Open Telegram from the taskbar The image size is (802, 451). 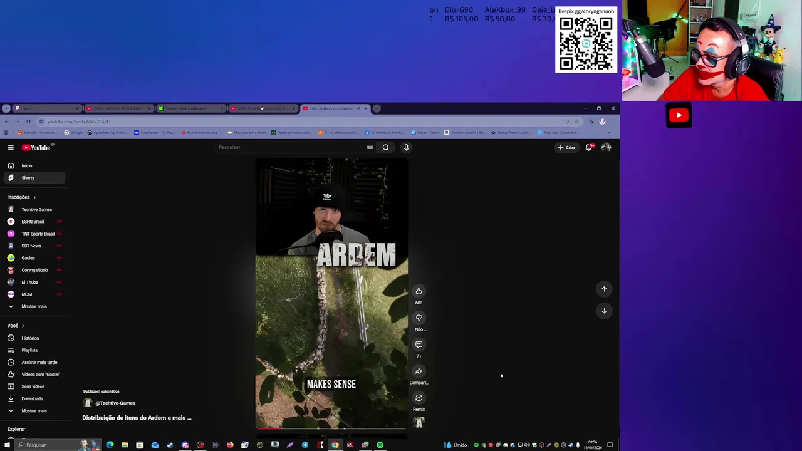coord(305,445)
